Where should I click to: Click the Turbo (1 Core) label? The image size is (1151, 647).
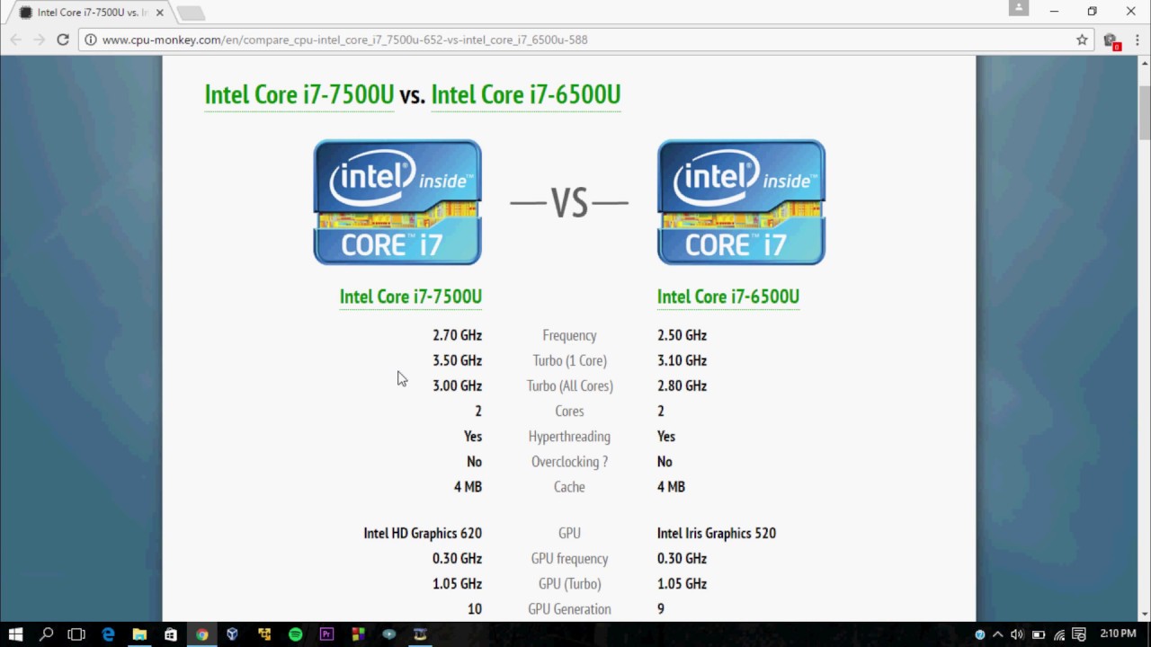569,360
